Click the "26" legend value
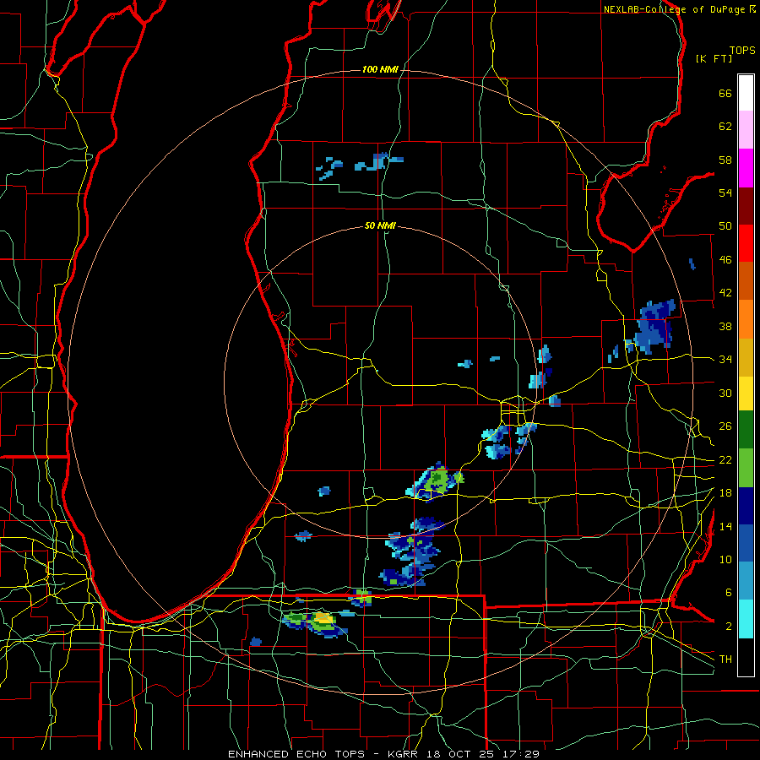The height and width of the screenshot is (760, 760). pos(725,426)
